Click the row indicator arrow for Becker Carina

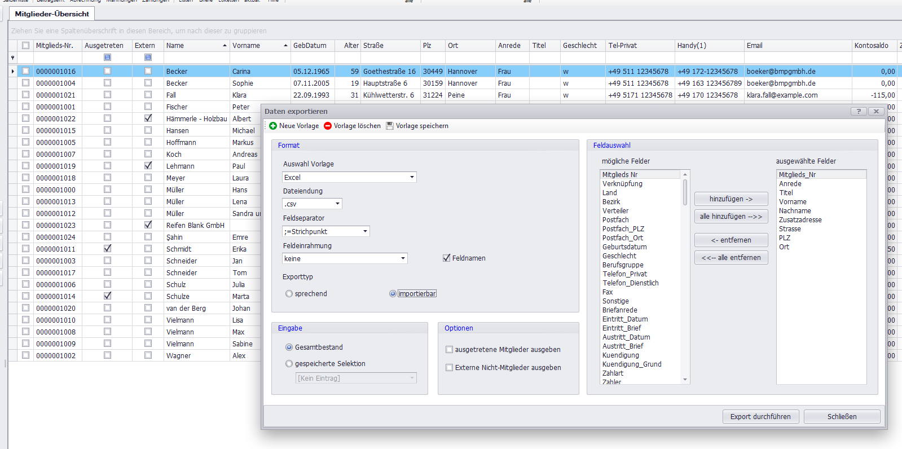pos(12,71)
